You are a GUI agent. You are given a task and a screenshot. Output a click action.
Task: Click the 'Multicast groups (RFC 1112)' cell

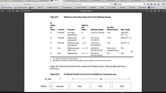(73, 49)
